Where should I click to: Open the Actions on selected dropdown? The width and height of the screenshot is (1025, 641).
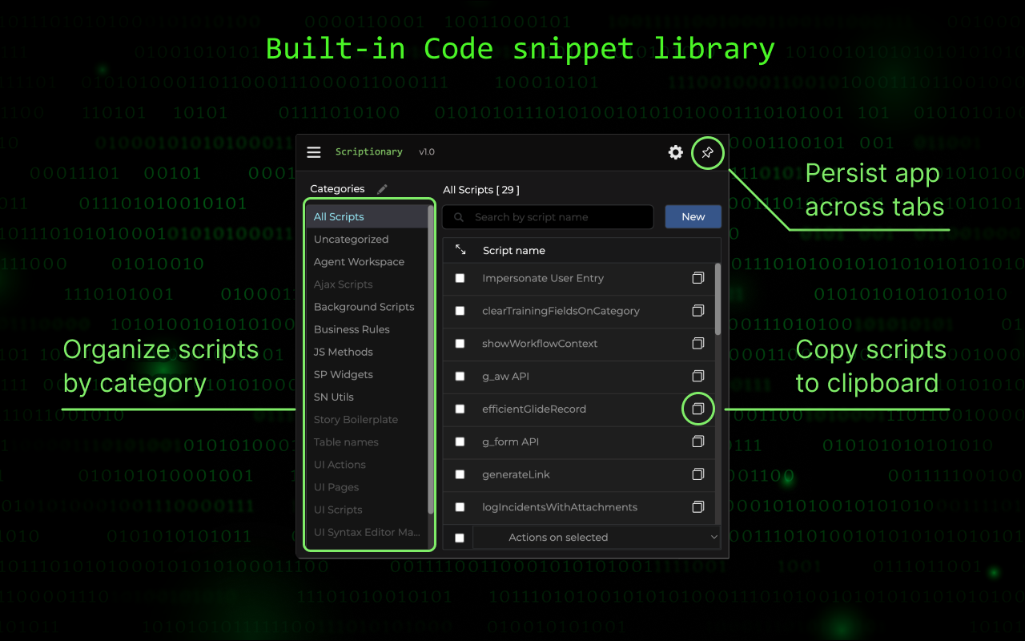597,538
